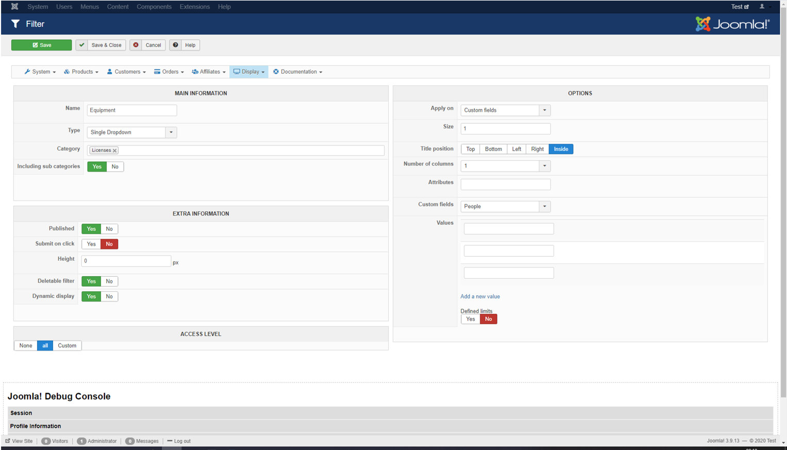Click the Test site name link
The image size is (787, 450).
[736, 7]
